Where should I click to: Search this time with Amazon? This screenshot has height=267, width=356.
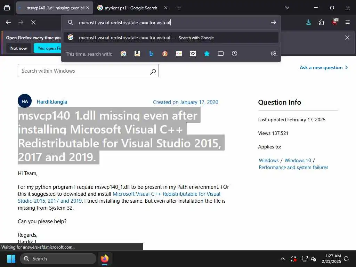pyautogui.click(x=137, y=54)
